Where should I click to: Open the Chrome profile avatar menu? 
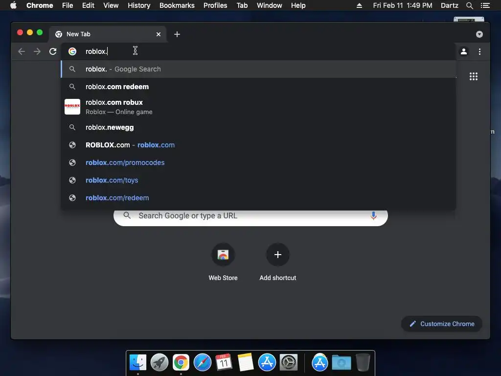click(464, 51)
